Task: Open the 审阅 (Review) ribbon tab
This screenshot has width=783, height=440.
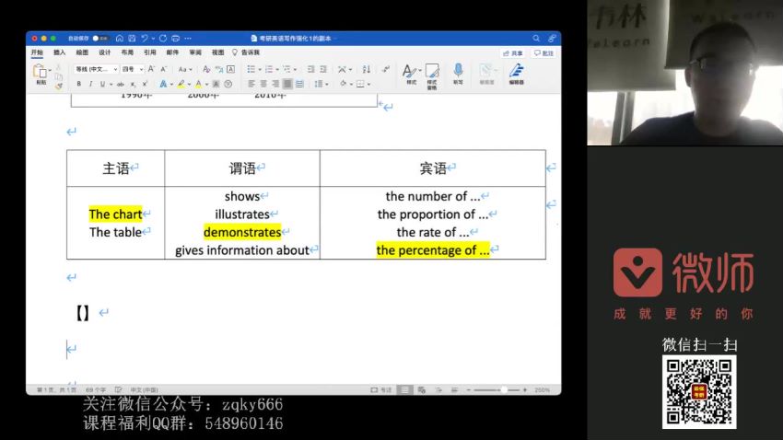Action: click(195, 52)
